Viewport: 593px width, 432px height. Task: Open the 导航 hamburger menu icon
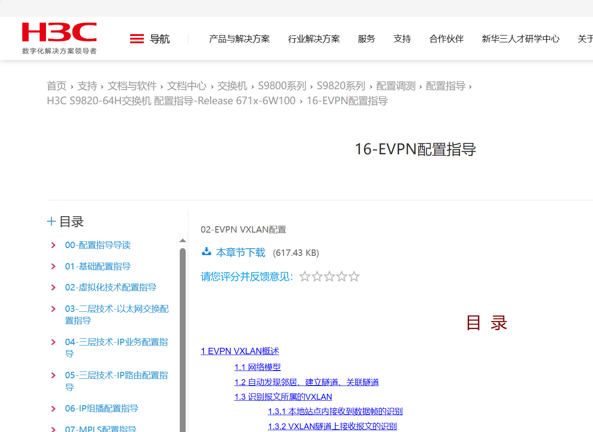(x=137, y=39)
